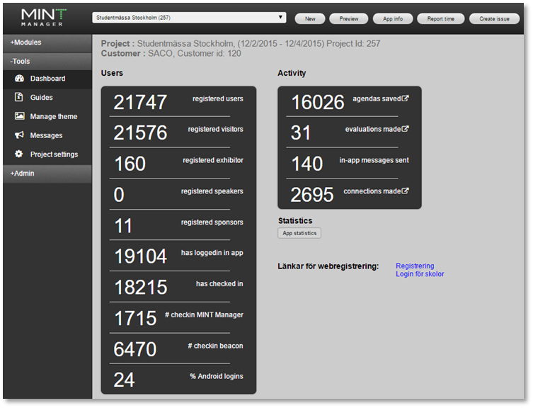
Task: Click the Create issue button
Action: coord(494,18)
